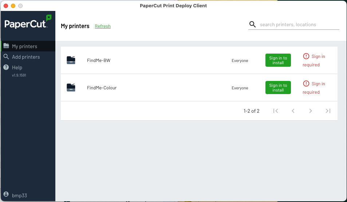The height and width of the screenshot is (202, 347).
Task: Focus the search printers, locations field
Action: [294, 24]
